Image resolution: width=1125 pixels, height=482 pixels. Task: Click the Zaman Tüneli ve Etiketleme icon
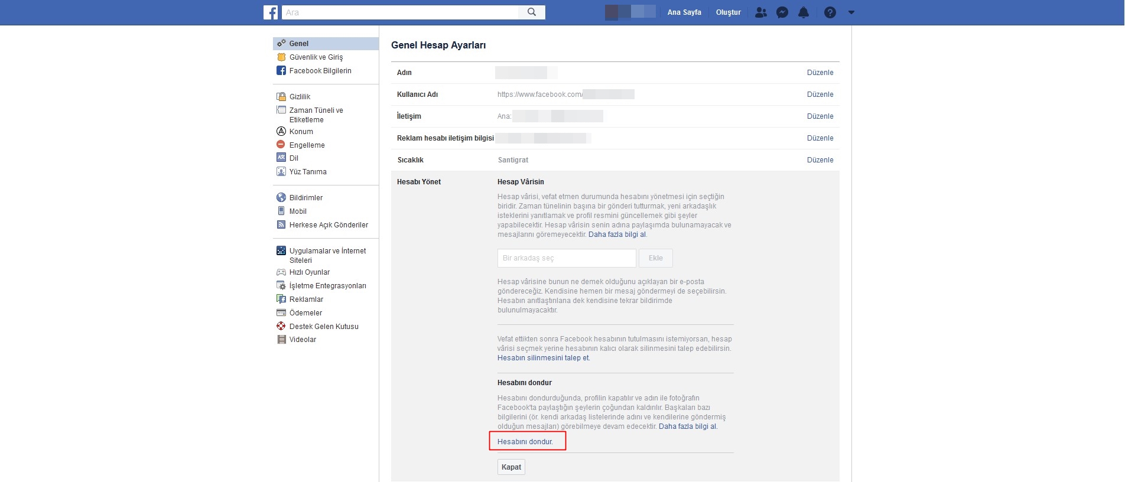281,110
